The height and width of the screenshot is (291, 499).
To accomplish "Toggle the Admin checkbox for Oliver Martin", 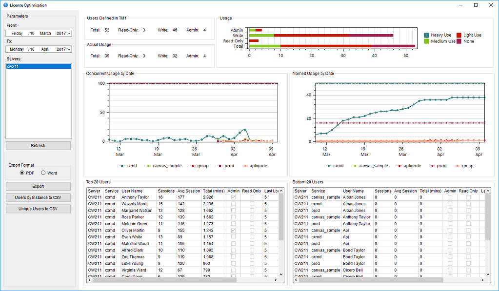I will 233,230.
